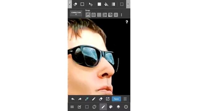Open the edit canvas menu icon
The height and width of the screenshot is (111, 198).
[79, 107]
